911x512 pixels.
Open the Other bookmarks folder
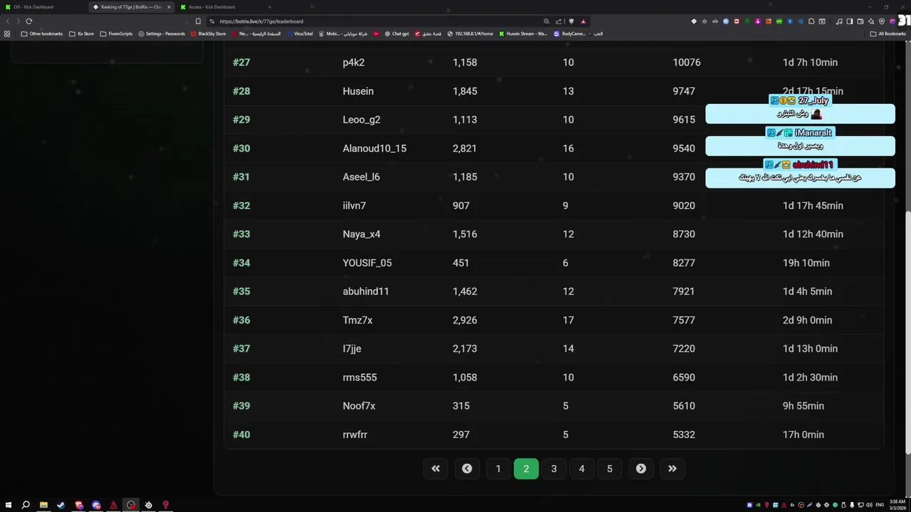click(42, 33)
